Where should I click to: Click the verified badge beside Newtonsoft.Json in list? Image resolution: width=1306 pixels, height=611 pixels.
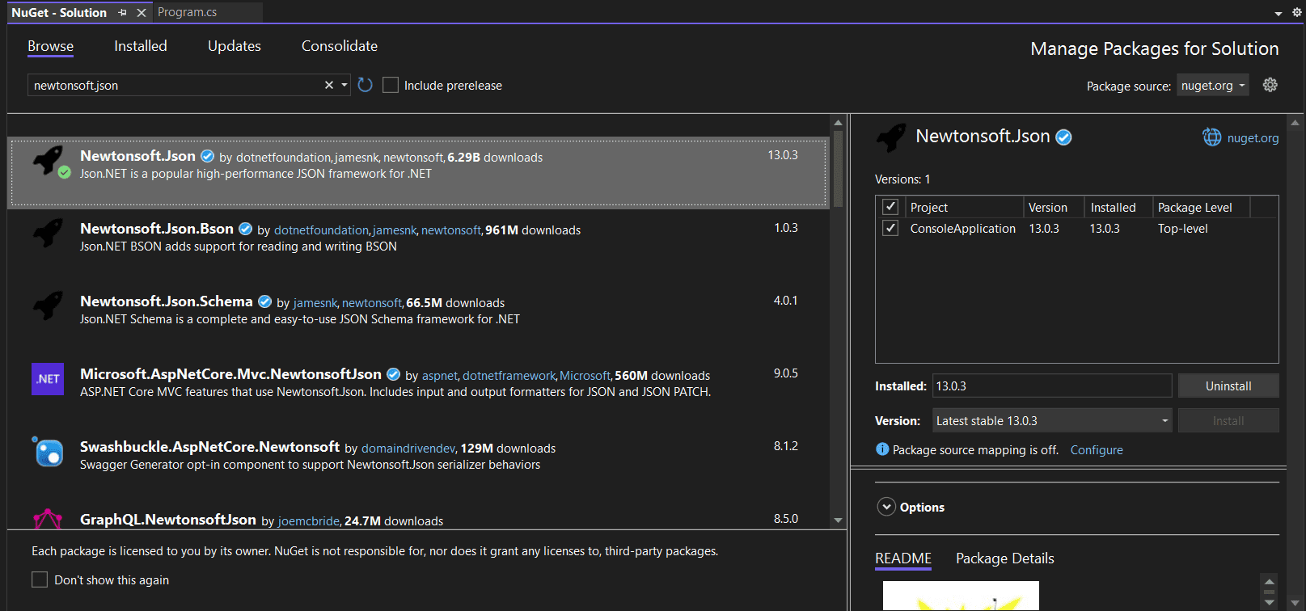click(x=207, y=156)
